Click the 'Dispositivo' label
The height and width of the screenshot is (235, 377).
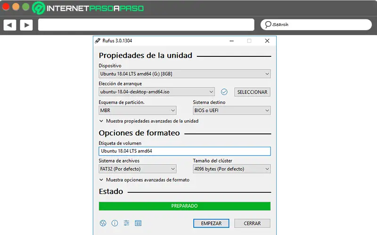point(110,65)
